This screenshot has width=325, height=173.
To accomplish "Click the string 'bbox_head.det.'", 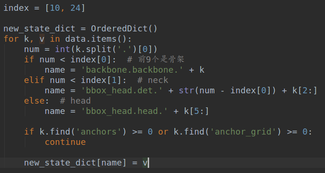I will coord(122,90).
